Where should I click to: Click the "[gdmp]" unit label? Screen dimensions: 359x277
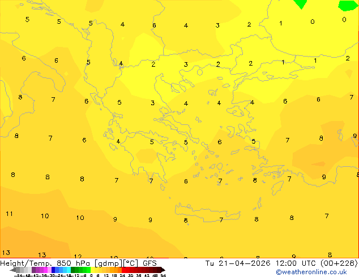[109, 263]
